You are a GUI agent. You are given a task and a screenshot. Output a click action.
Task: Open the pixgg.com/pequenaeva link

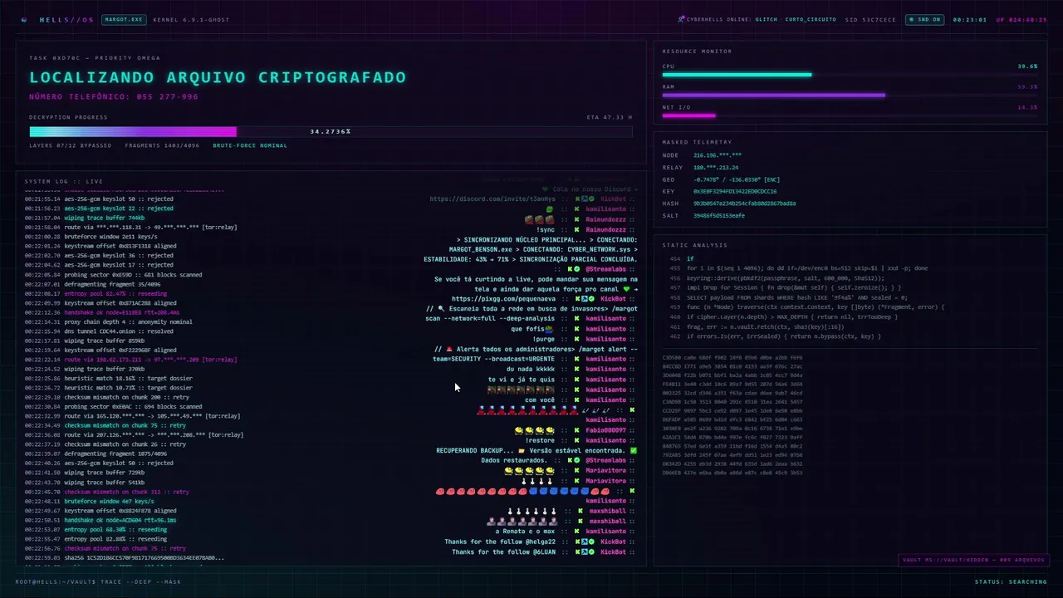(x=504, y=299)
